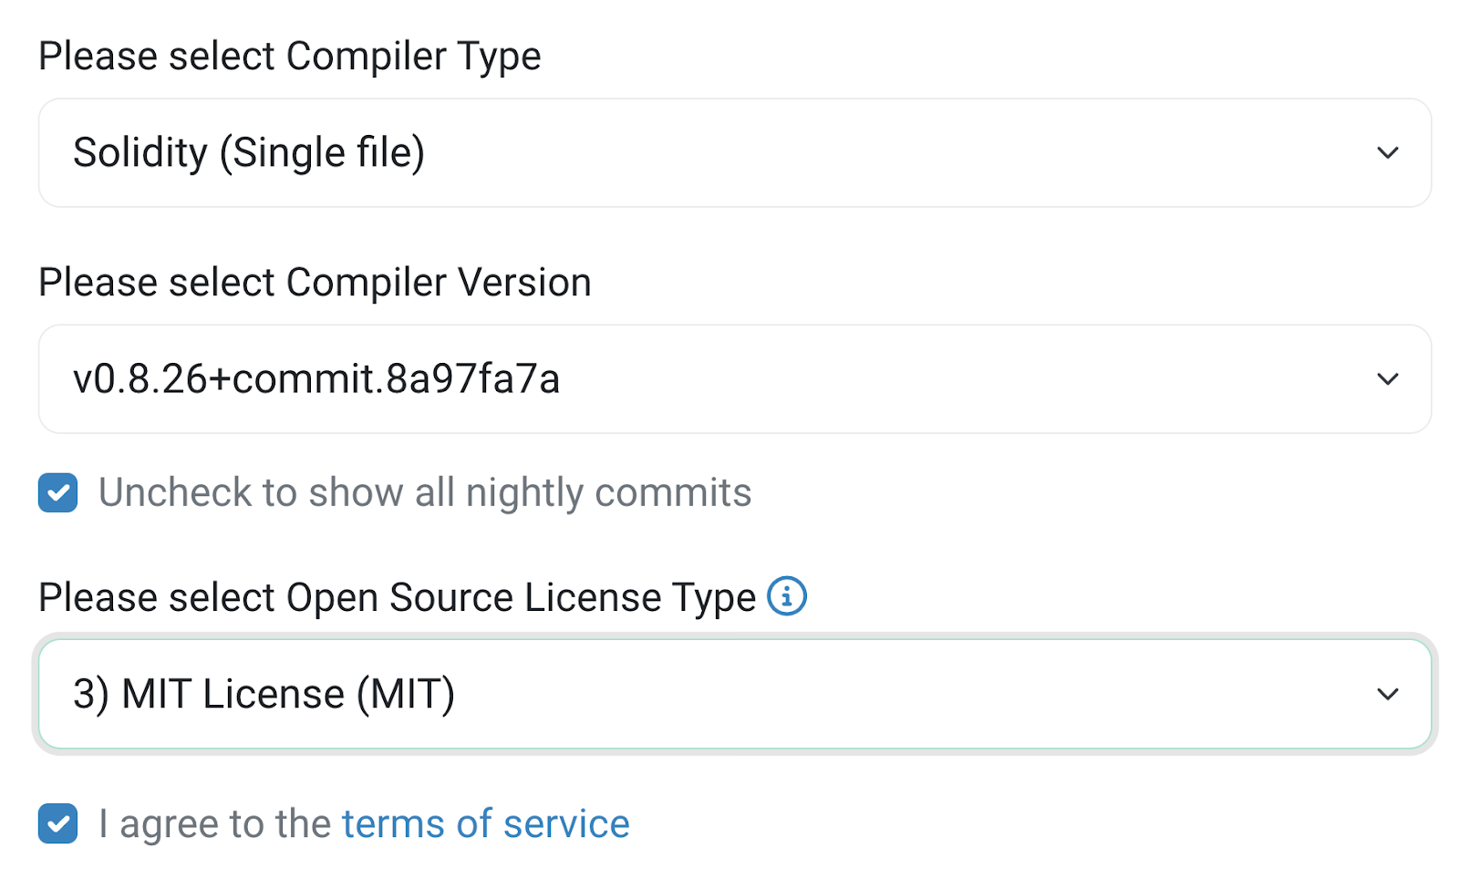Select the 'Solidity (Single file)' value text
This screenshot has height=889, width=1459.
249,153
